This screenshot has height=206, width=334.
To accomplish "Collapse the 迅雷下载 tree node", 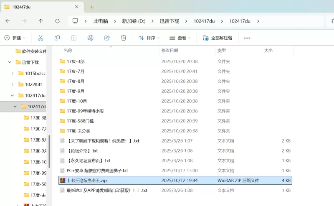I will 10,62.
